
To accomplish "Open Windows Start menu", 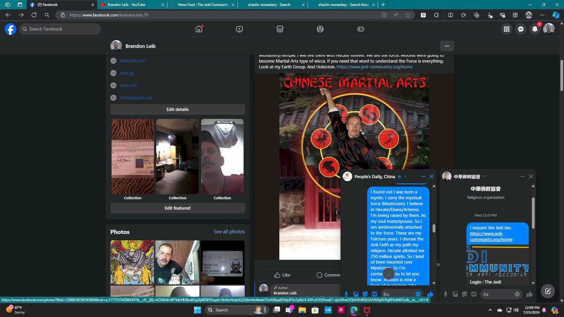I will click(x=197, y=310).
